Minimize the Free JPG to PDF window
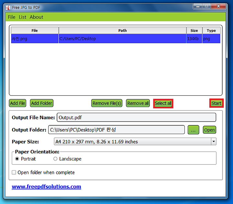This screenshot has height=204, width=233. (x=198, y=6)
